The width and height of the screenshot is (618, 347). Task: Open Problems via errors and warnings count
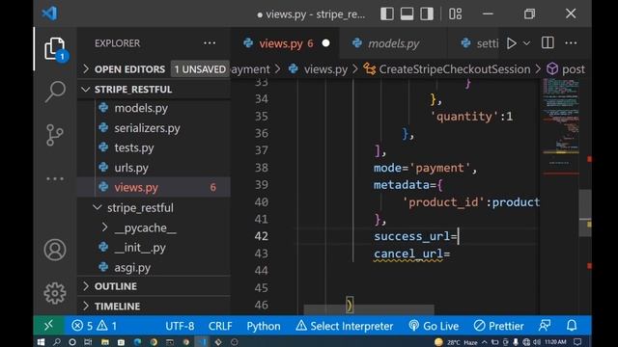pyautogui.click(x=95, y=326)
